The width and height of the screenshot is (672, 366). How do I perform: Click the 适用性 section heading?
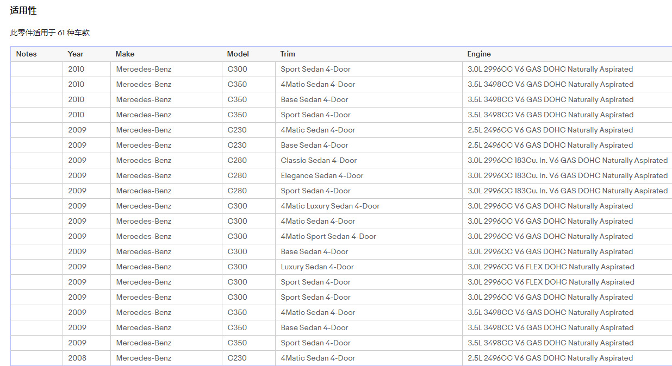23,10
